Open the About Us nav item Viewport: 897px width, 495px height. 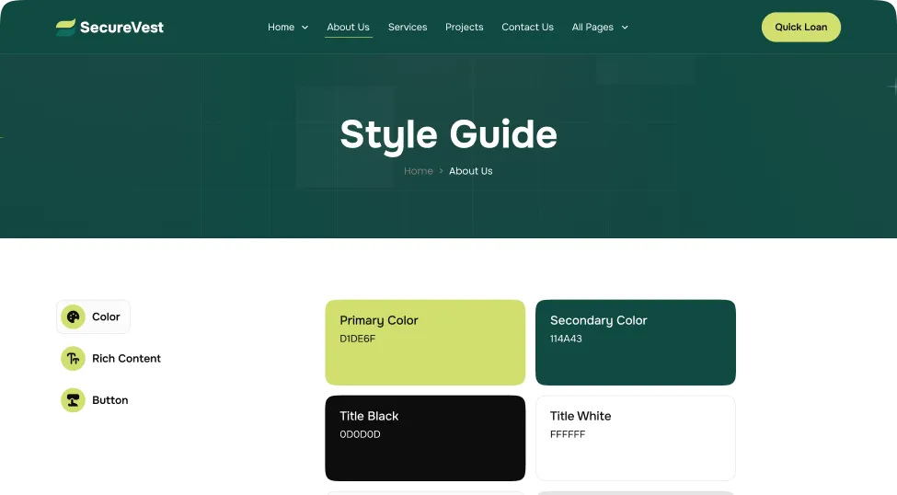pos(348,27)
